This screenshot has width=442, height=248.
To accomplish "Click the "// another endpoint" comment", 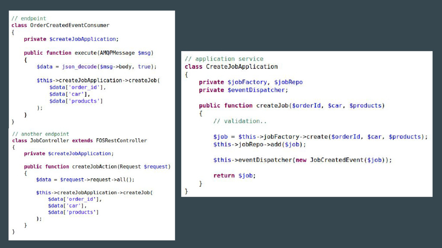I will [x=41, y=134].
